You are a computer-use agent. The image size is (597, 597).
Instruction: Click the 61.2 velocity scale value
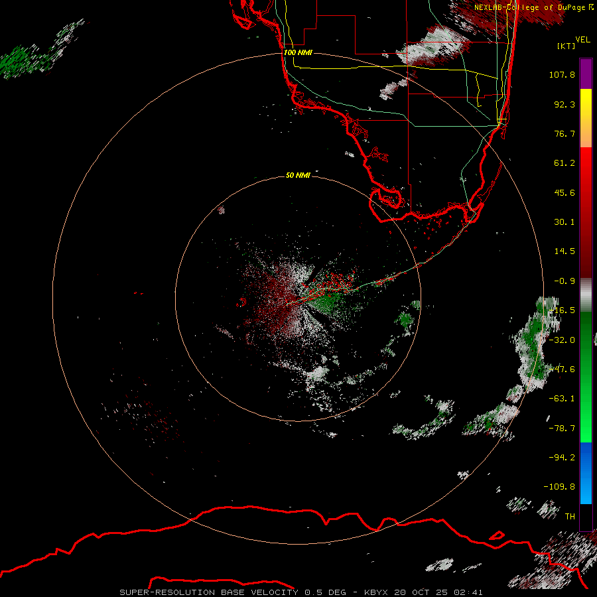coord(564,163)
